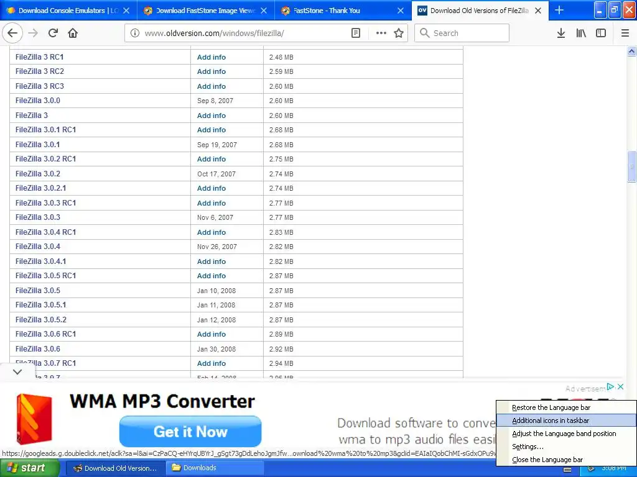Show sidebars icon in toolbar
Viewport: 637px width, 477px height.
[x=601, y=33]
